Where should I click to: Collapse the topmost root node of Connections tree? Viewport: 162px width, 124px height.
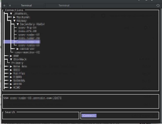coord(11,14)
